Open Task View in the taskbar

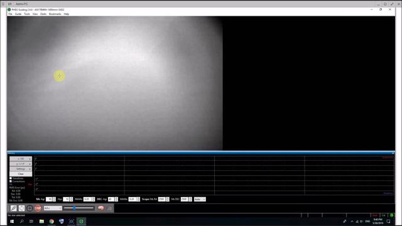31,221
